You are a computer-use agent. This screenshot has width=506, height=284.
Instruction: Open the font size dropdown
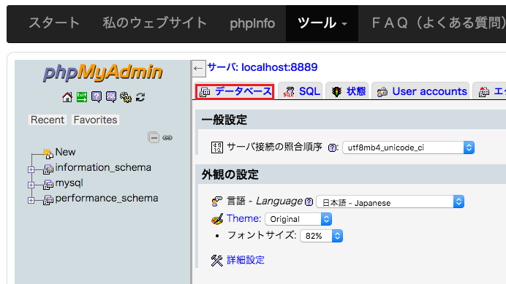(x=321, y=236)
